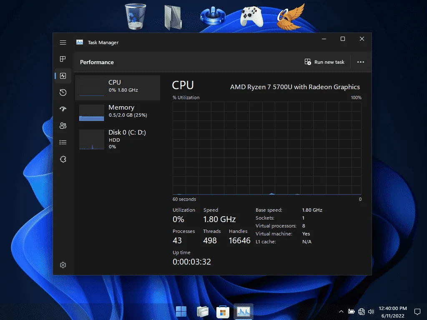Image resolution: width=427 pixels, height=320 pixels.
Task: Click the Up time value 0:00:03:32
Action: (x=192, y=262)
